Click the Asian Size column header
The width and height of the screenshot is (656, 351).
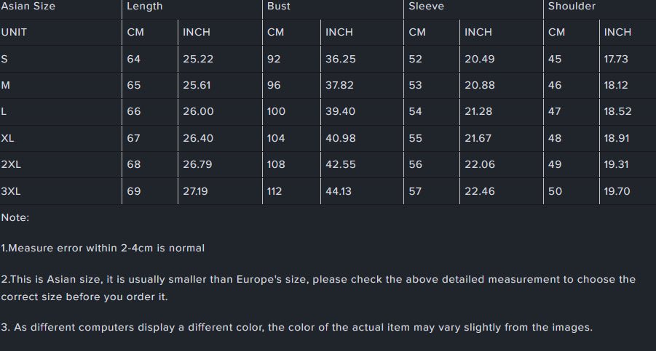click(28, 7)
